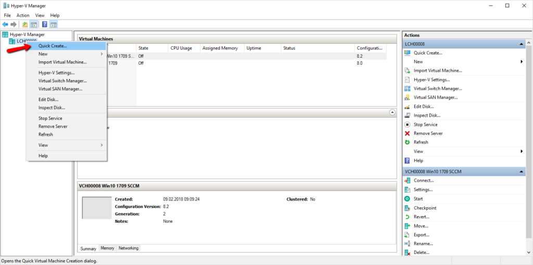Choose Remove Server in the context menu
Viewport: 533px width, 265px height.
67,126
